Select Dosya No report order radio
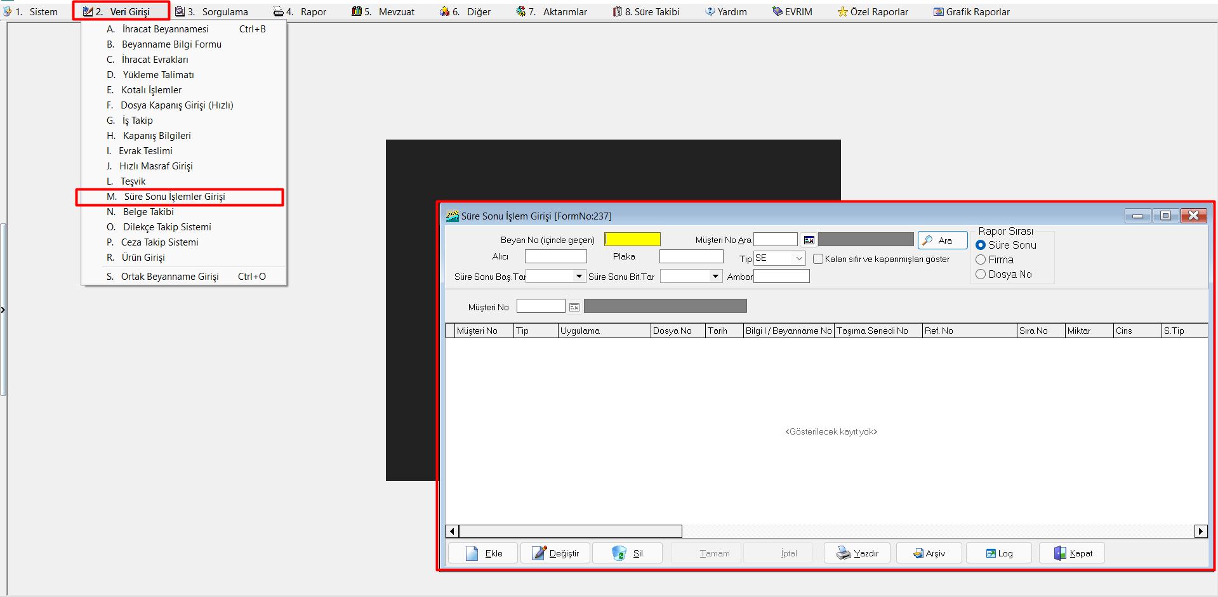Image resolution: width=1218 pixels, height=597 pixels. point(981,274)
